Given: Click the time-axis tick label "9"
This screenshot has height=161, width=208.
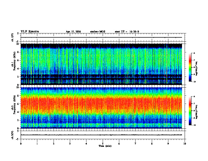Looking at the screenshot, I should 168,144.
